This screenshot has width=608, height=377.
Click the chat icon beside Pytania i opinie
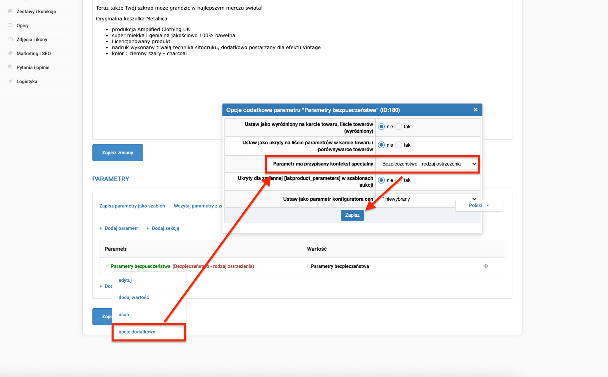coord(10,67)
